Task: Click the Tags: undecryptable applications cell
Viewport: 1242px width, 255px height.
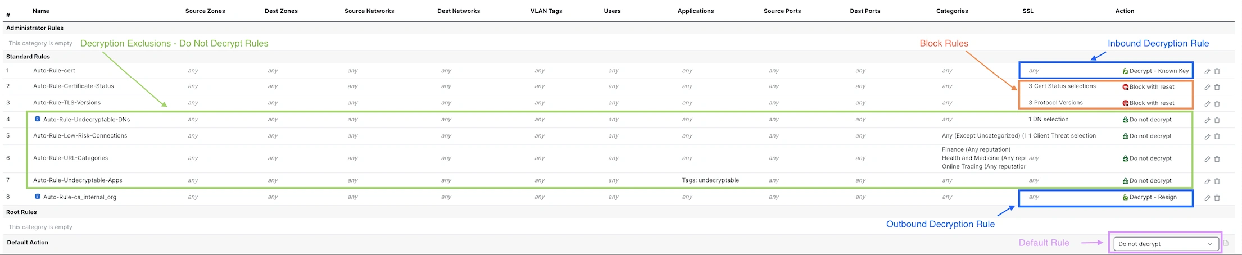Action: point(710,180)
